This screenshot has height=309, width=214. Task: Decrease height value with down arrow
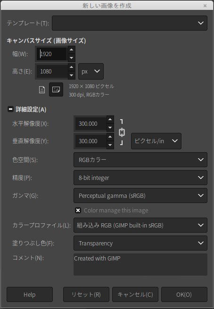tap(71, 75)
